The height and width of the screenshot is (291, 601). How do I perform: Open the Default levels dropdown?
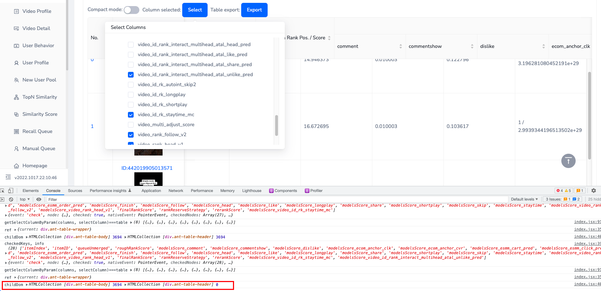(524, 199)
